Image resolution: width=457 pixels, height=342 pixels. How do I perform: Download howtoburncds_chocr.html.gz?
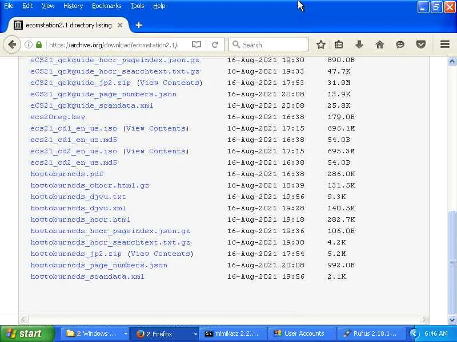[x=90, y=185]
